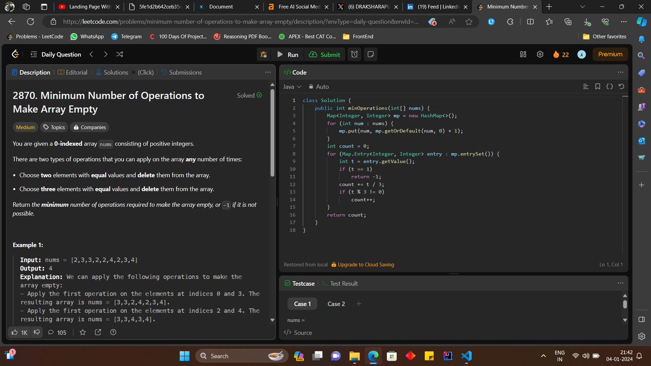Click the curly braces icon in editor
Viewport: 651px width, 366px height.
(x=609, y=87)
